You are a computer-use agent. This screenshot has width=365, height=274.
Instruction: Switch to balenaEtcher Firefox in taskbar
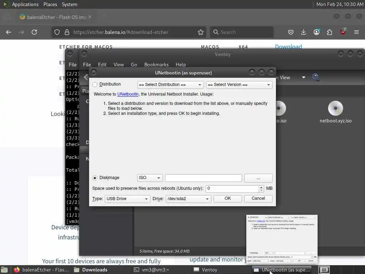point(41,270)
